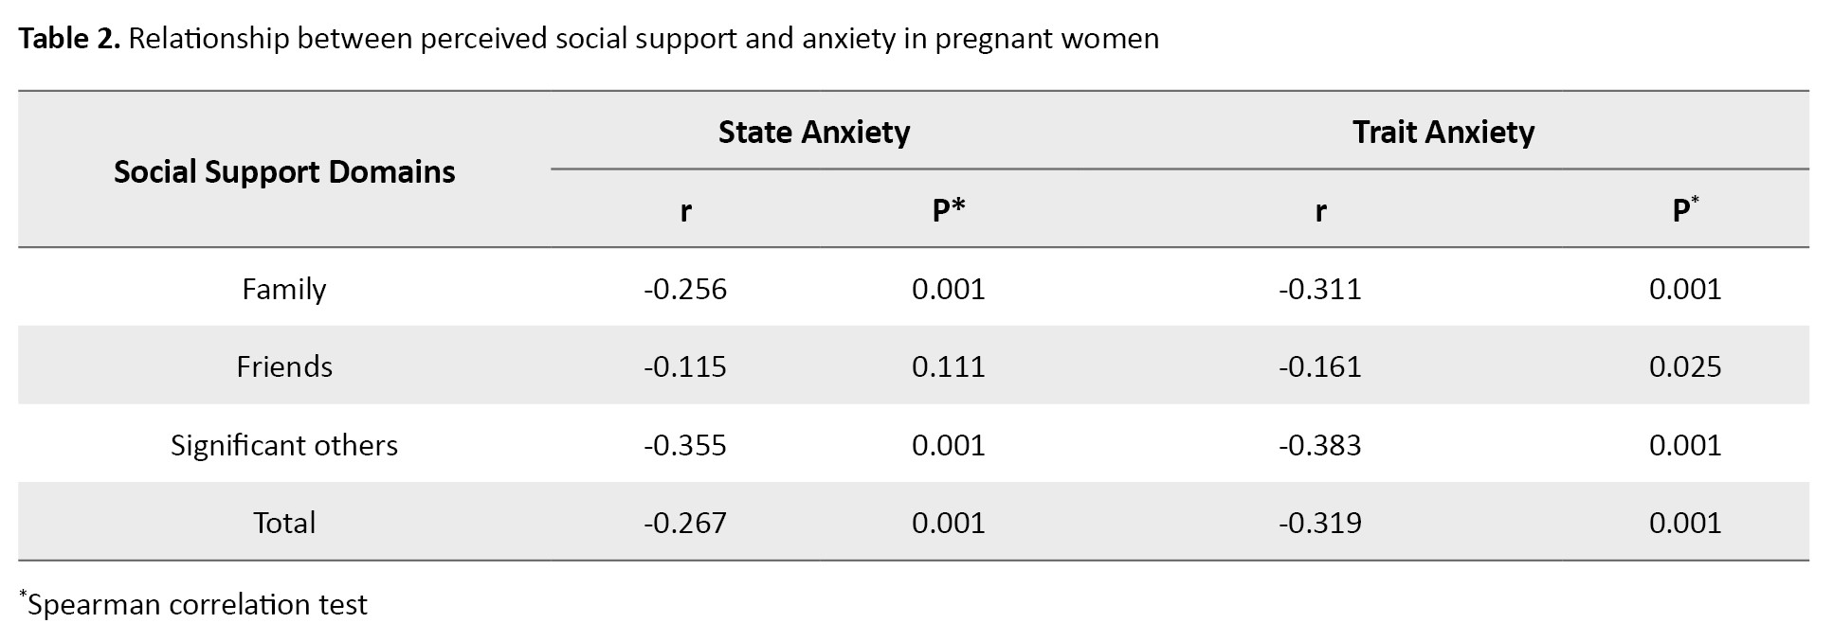Click the State Anxiety column header
Screen dimensions: 1833x641
click(813, 132)
